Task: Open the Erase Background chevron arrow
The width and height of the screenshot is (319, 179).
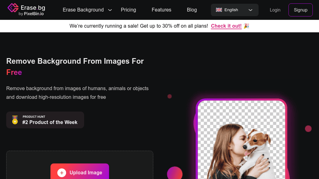Action: click(x=110, y=10)
